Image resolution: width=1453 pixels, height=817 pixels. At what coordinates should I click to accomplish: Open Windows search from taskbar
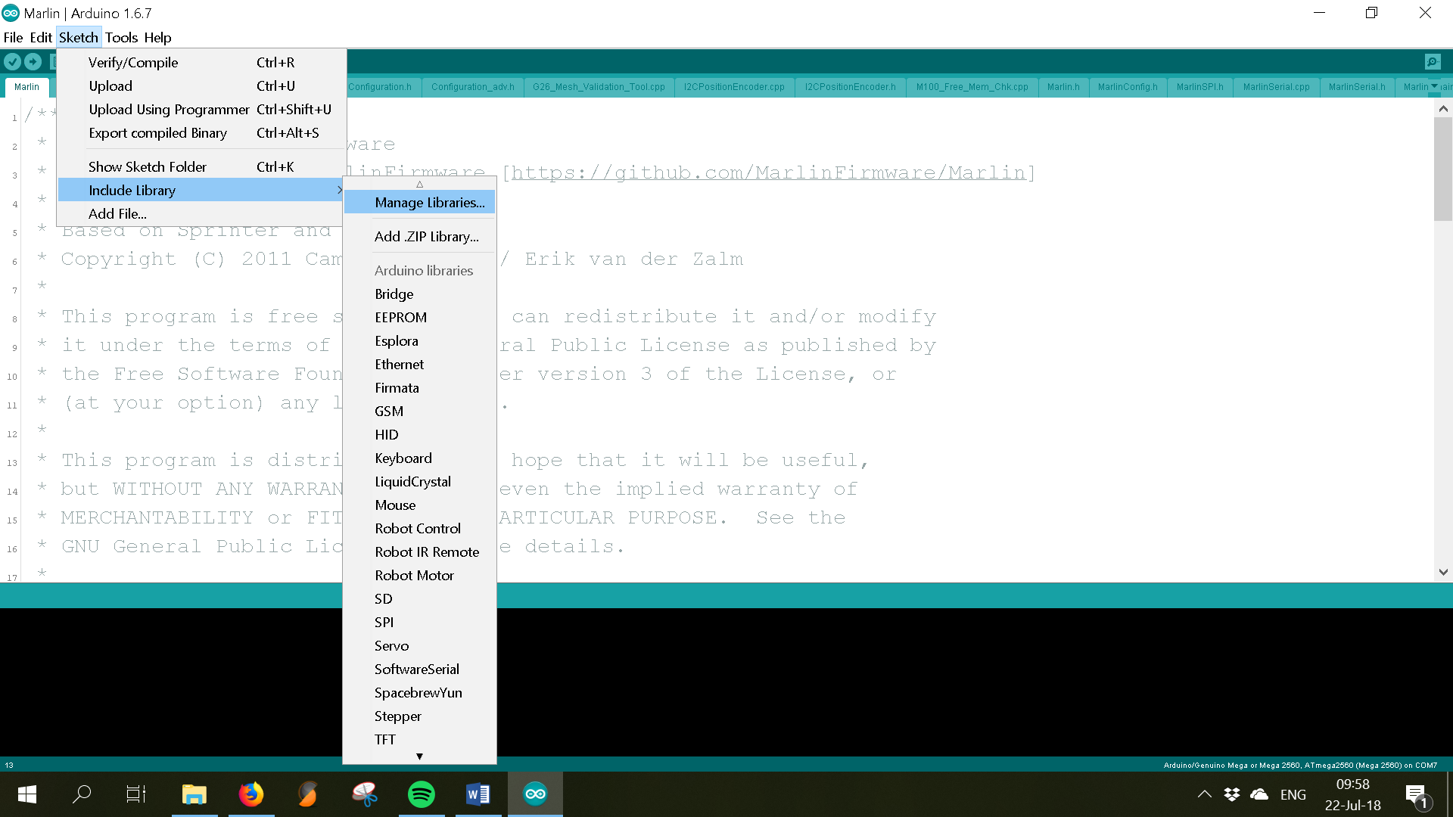point(82,794)
